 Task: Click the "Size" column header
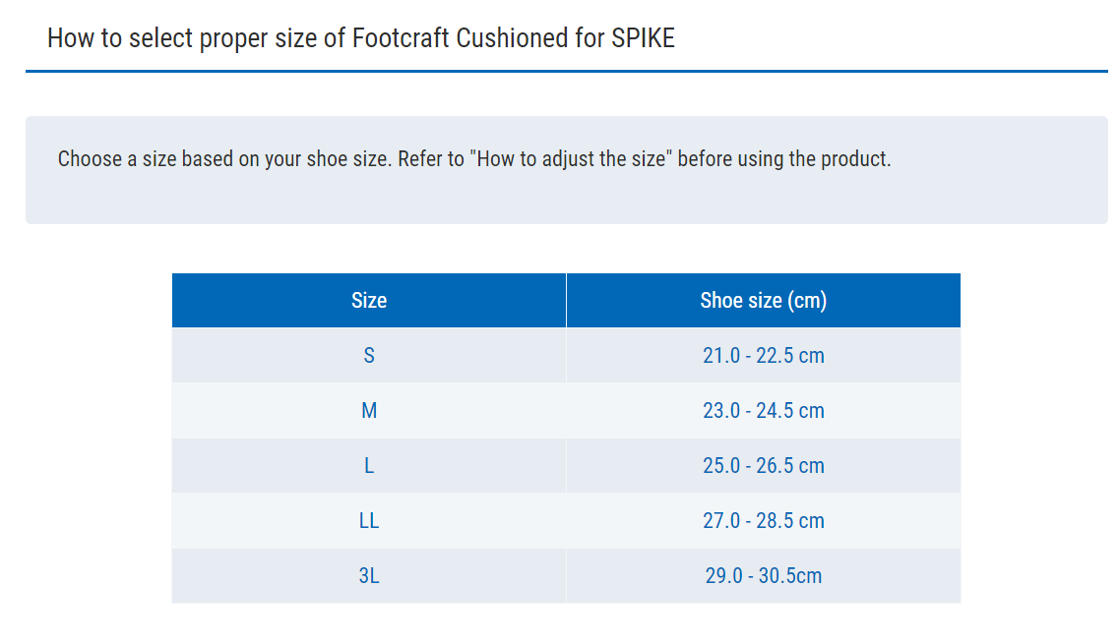(369, 301)
